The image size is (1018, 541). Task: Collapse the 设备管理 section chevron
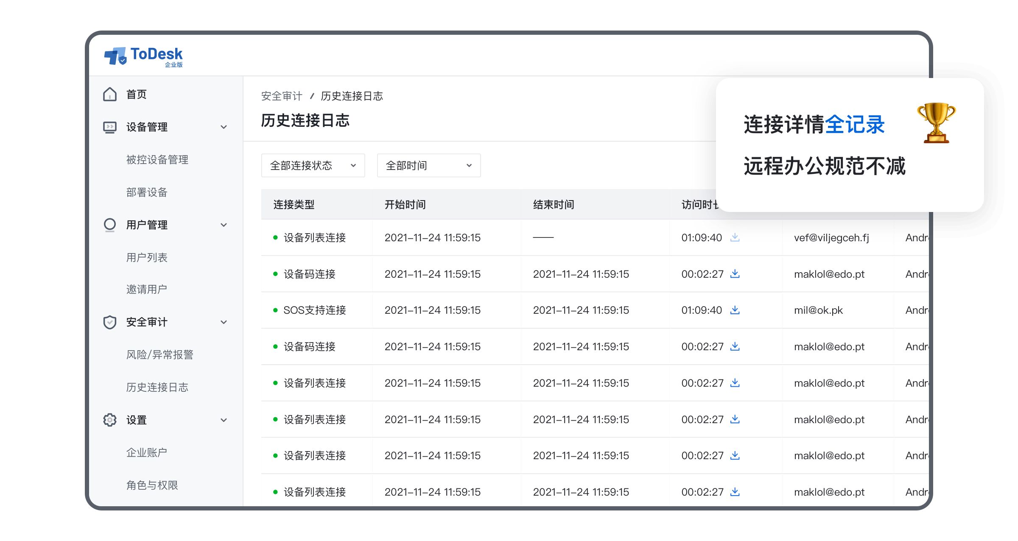224,127
